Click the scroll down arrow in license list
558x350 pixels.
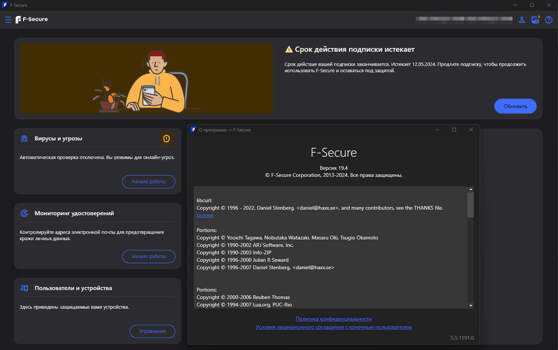click(x=471, y=306)
